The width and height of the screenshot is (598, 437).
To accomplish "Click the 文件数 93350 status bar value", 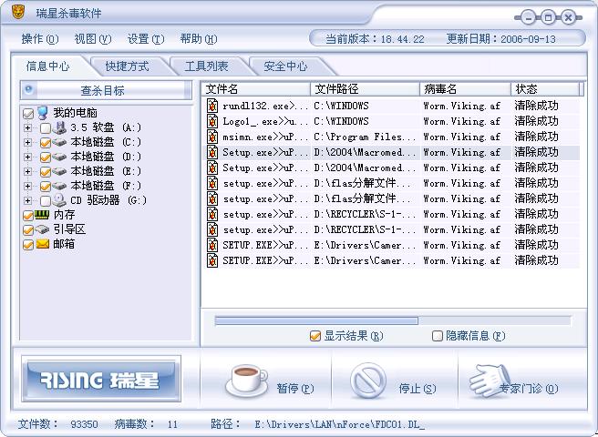I will (x=84, y=424).
